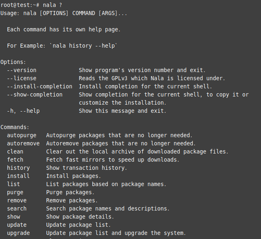Screen dimensions: 261x239
Task: Click the purge command name
Action: click(x=15, y=192)
